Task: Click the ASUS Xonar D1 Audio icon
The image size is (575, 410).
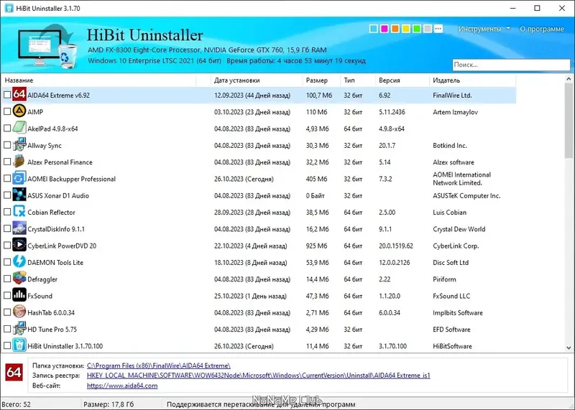Action: [19, 195]
